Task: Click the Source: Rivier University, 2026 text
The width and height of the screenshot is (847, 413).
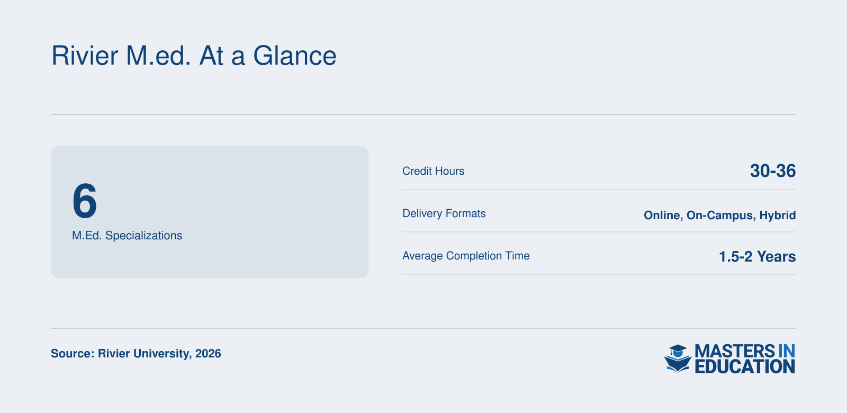Action: click(x=136, y=353)
